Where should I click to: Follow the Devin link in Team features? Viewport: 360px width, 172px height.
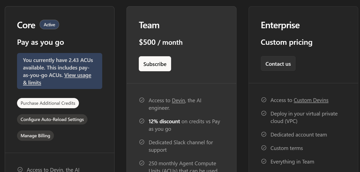click(x=178, y=100)
